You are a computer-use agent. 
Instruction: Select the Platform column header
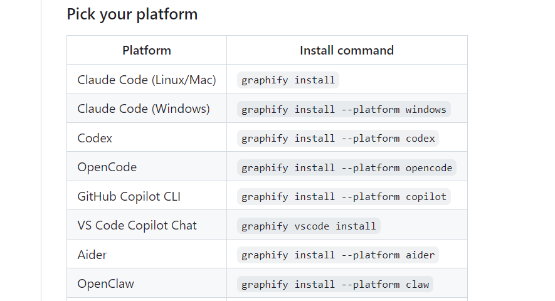click(x=147, y=50)
